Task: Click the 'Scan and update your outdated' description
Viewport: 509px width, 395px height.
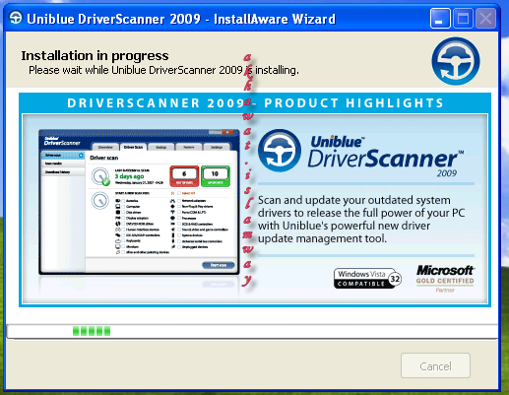Action: coord(361,219)
